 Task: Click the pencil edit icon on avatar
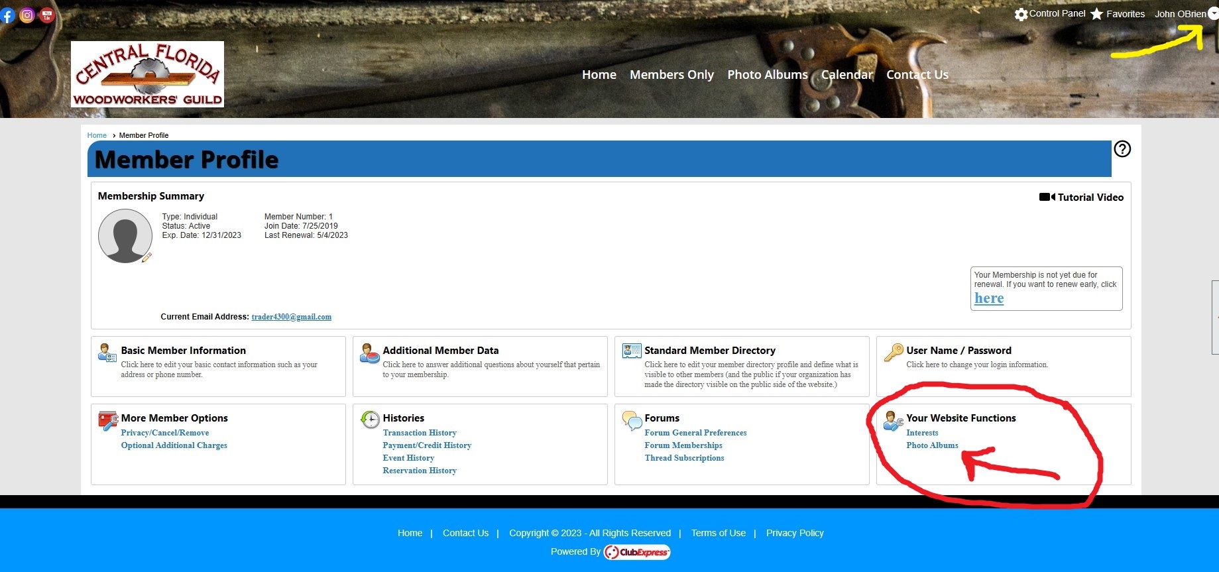tap(147, 257)
